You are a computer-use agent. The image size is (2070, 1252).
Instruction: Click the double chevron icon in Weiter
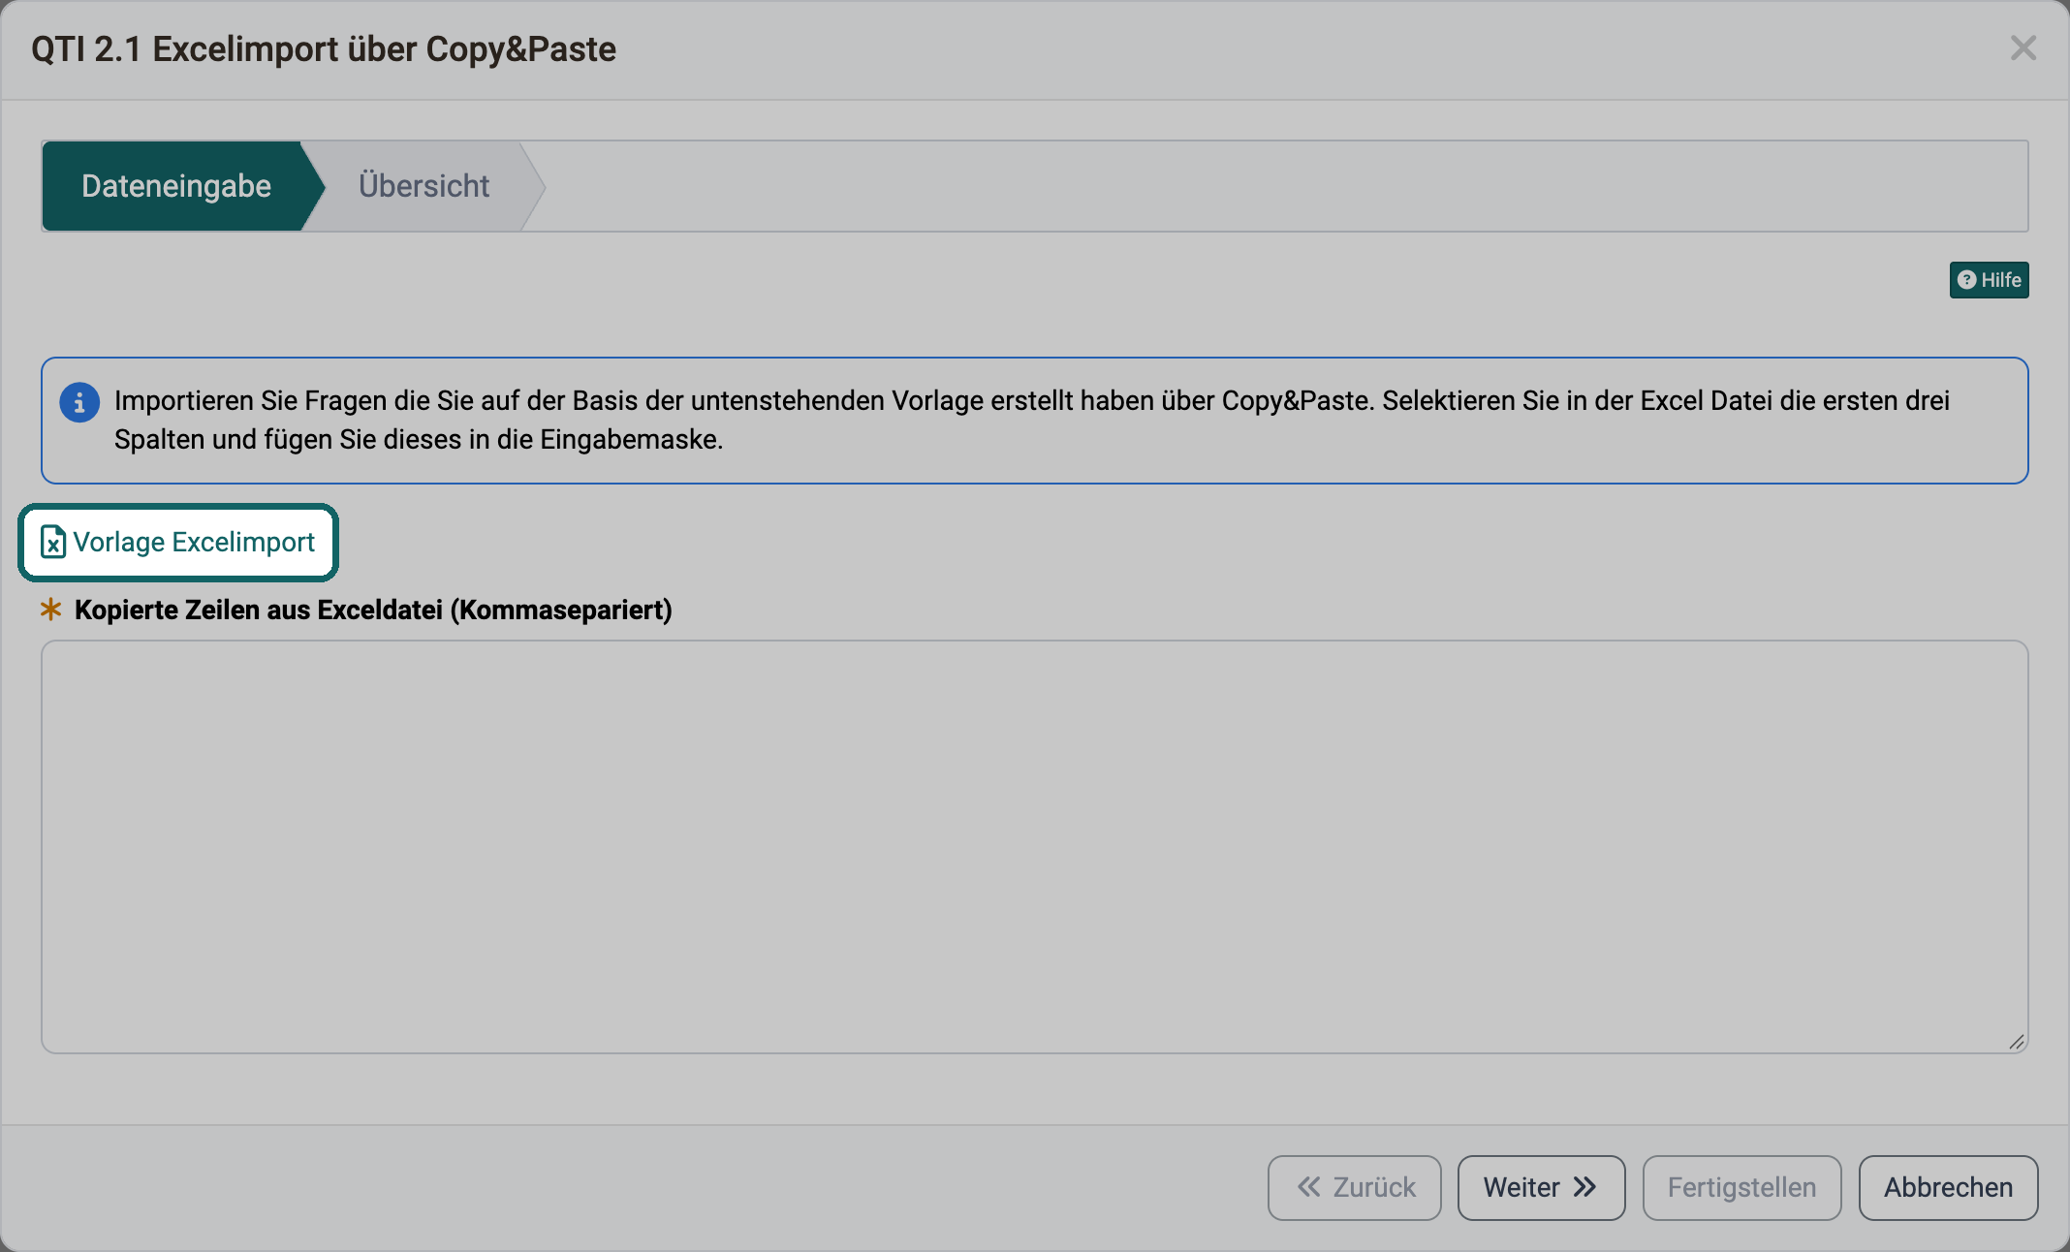[x=1584, y=1187]
